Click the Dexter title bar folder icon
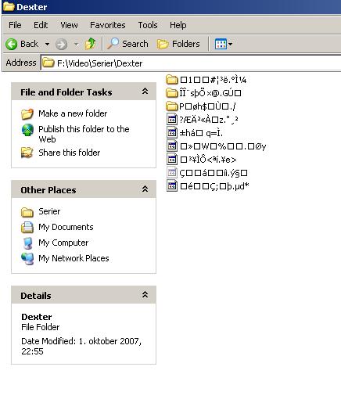 (9, 6)
